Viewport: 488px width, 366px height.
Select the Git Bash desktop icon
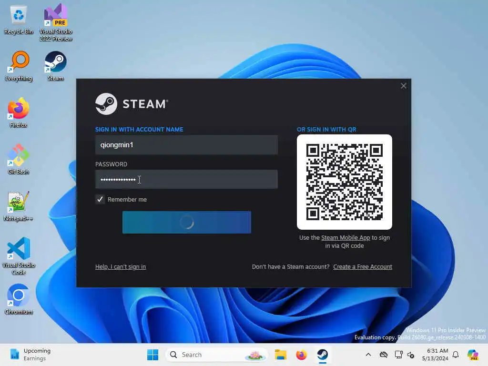click(x=19, y=159)
